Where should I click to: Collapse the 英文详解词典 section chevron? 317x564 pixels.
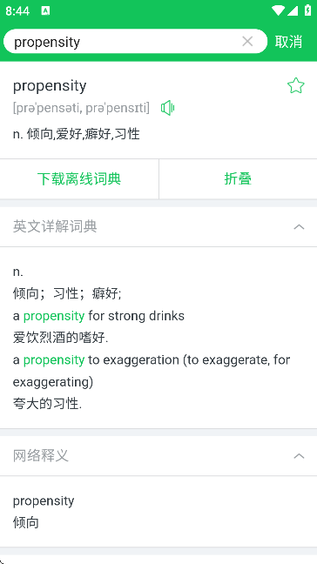(x=299, y=227)
